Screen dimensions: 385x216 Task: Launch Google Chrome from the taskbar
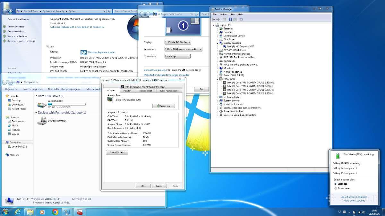point(55,212)
